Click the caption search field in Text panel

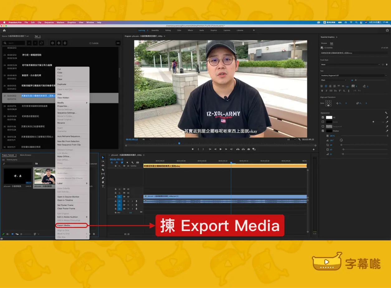pos(16,43)
